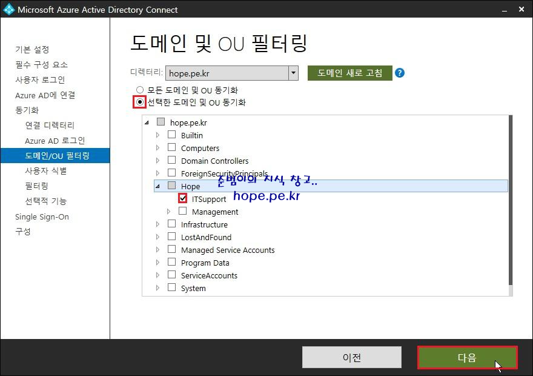Uncheck the ITSupport checkbox
The width and height of the screenshot is (533, 376).
(182, 198)
